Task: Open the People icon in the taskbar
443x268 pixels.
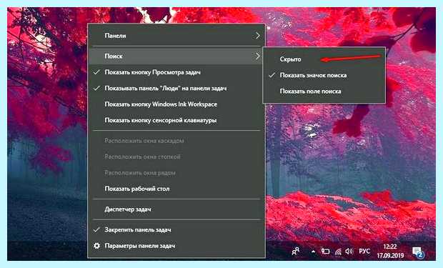Action: tap(296, 251)
